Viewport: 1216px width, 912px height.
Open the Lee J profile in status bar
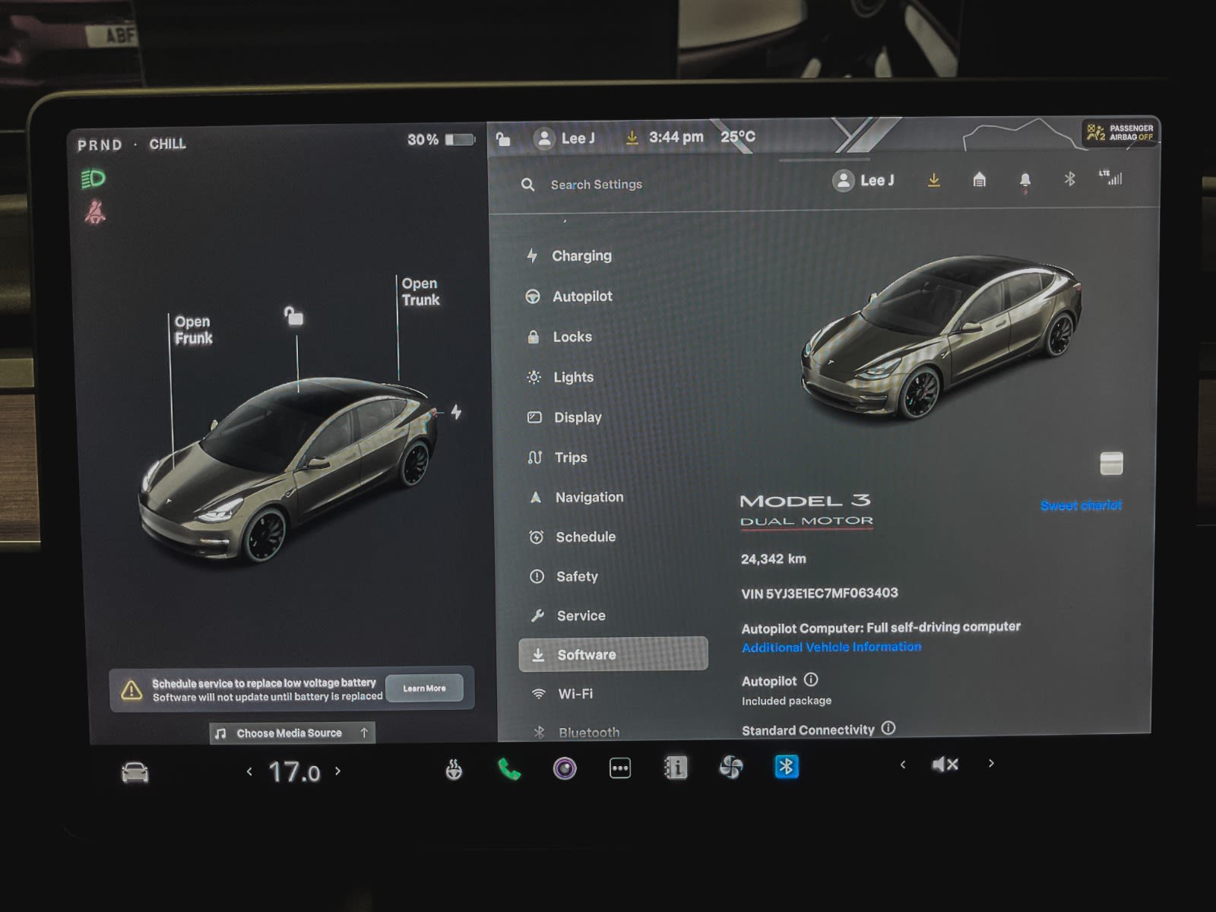coord(565,138)
